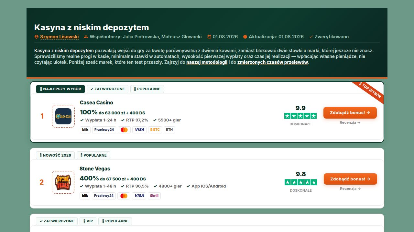Click the Casea 9.9 star rating
414x232 pixels.
click(x=300, y=116)
